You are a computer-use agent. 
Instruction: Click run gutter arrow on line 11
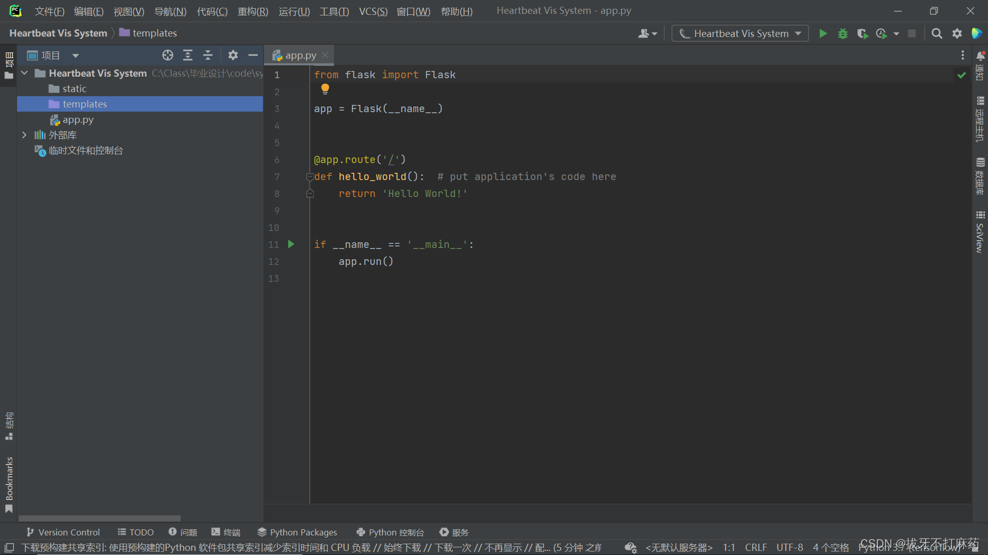tap(291, 244)
